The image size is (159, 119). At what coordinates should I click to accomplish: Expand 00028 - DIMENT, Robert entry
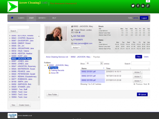click(10, 43)
